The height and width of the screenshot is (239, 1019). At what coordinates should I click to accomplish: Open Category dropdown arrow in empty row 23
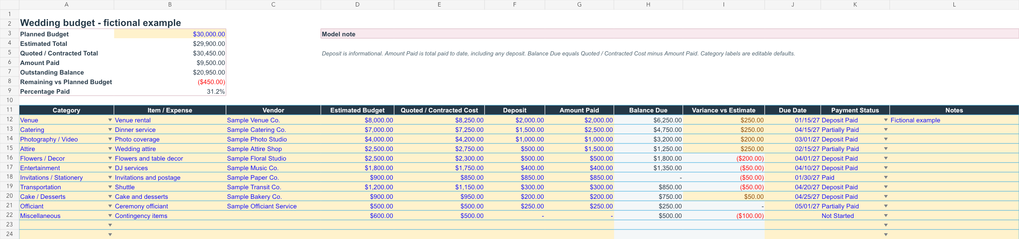(x=110, y=225)
